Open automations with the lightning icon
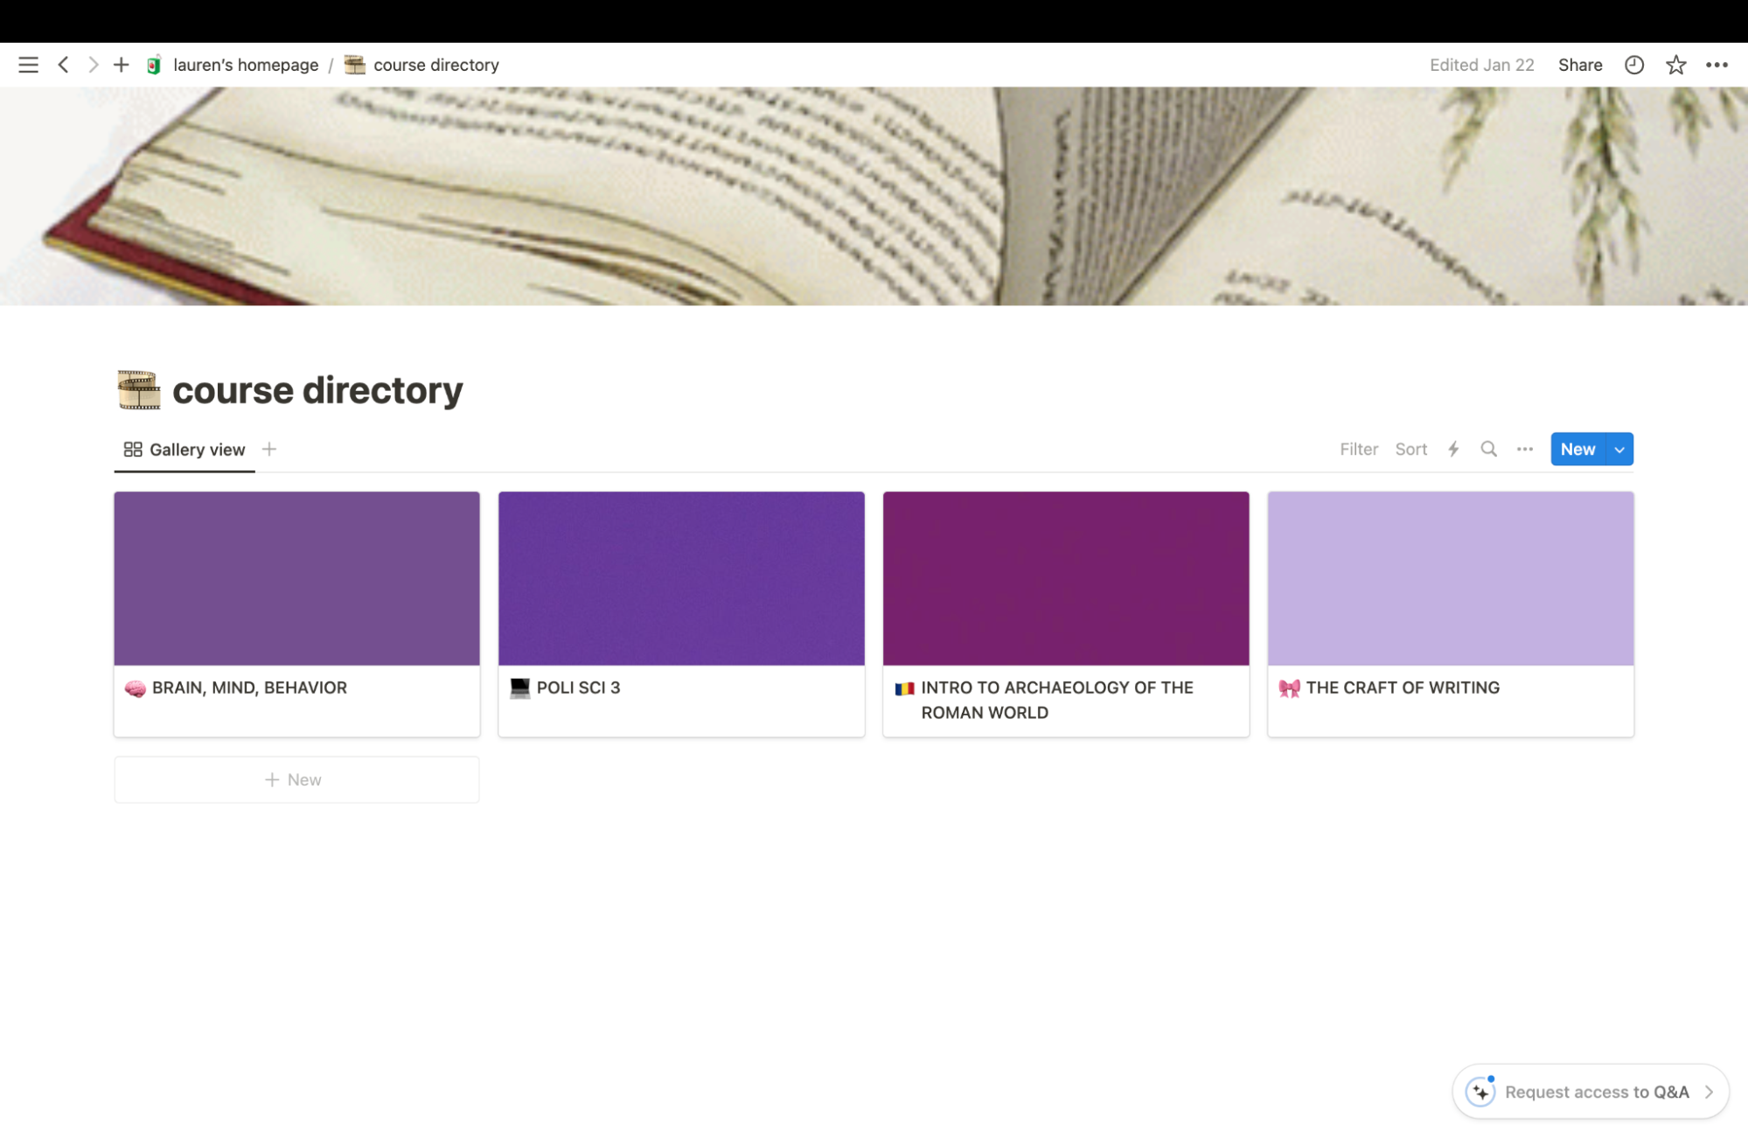Viewport: 1748px width, 1138px height. pyautogui.click(x=1453, y=449)
